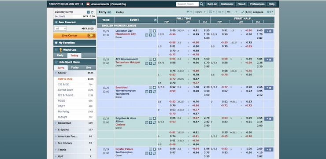This screenshot has height=159, width=326.
Task: Select Today tab in sport menu
Action: 74,67
